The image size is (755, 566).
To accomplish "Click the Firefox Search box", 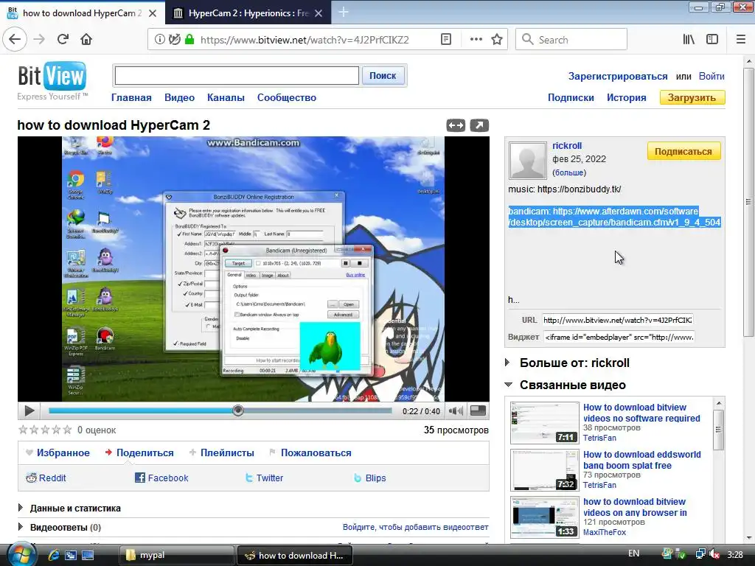I will pos(571,40).
